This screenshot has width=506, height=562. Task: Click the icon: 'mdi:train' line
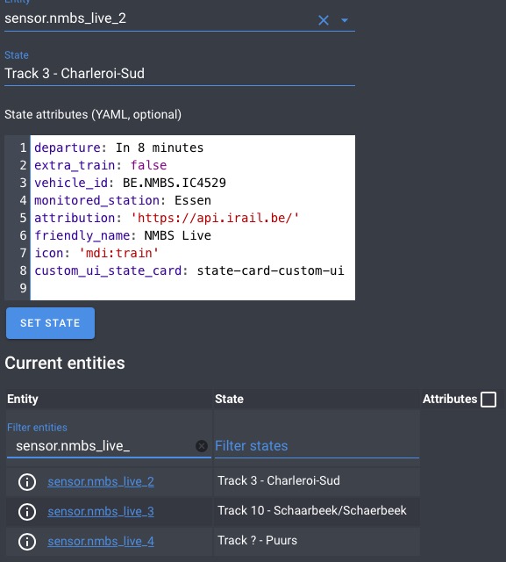96,253
